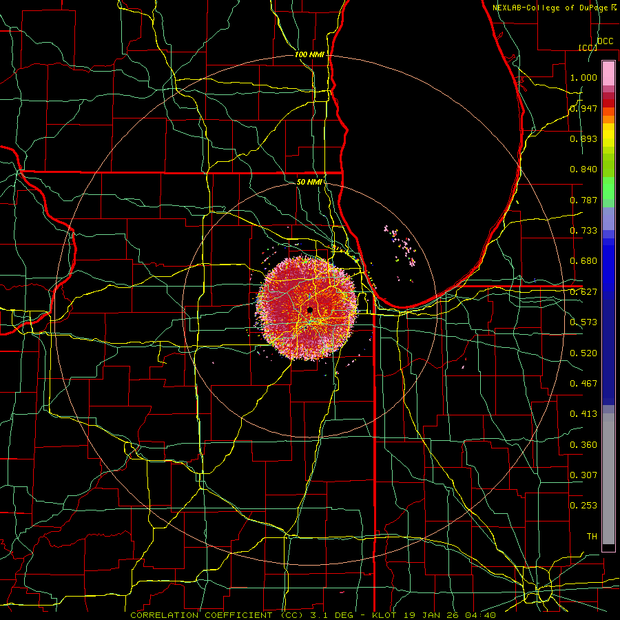
Task: Click the black radar site dot in the echo
Action: [x=309, y=310]
